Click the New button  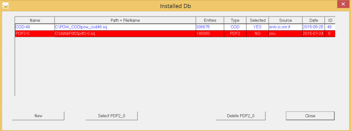coord(38,116)
